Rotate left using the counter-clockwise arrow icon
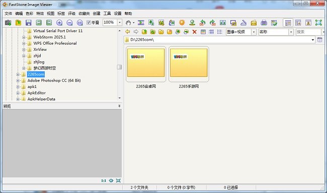The height and width of the screenshot is (193, 327). 202,23
